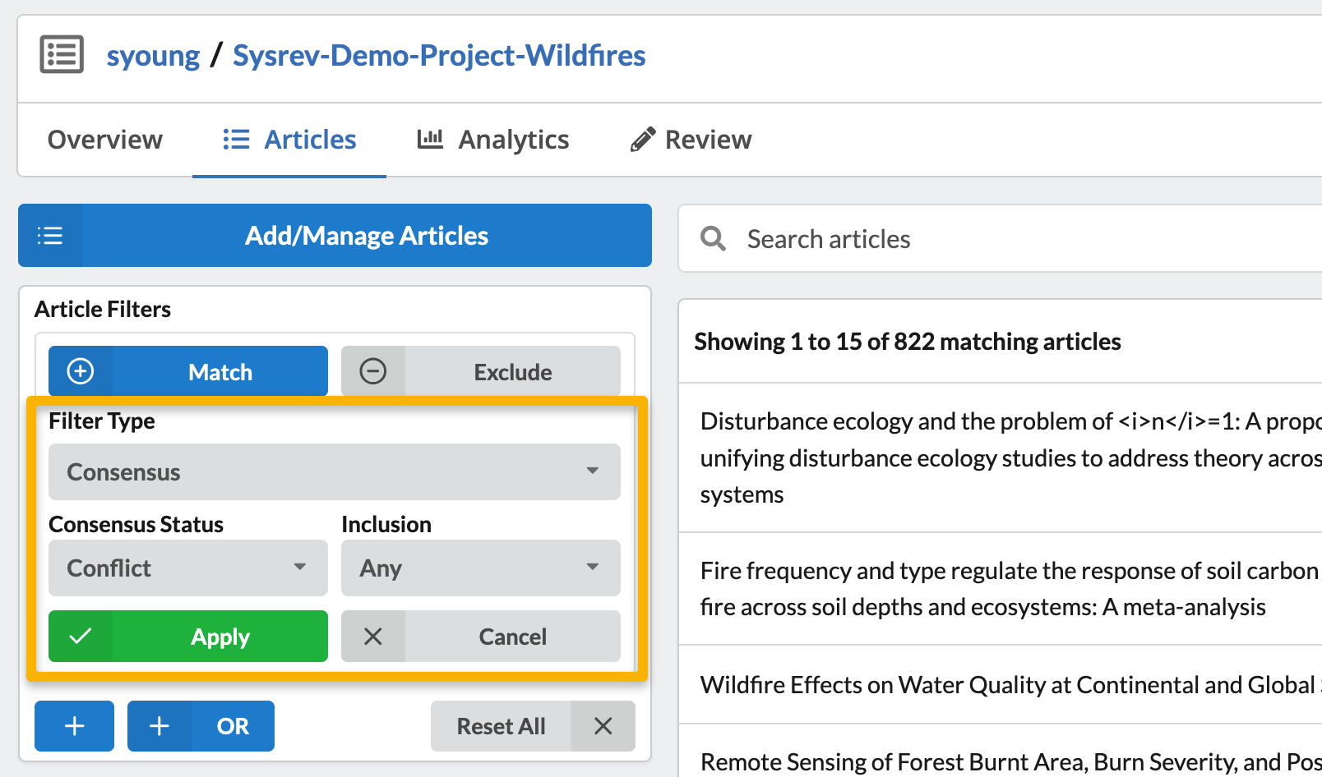
Task: Switch to the Overview tab
Action: pos(105,140)
